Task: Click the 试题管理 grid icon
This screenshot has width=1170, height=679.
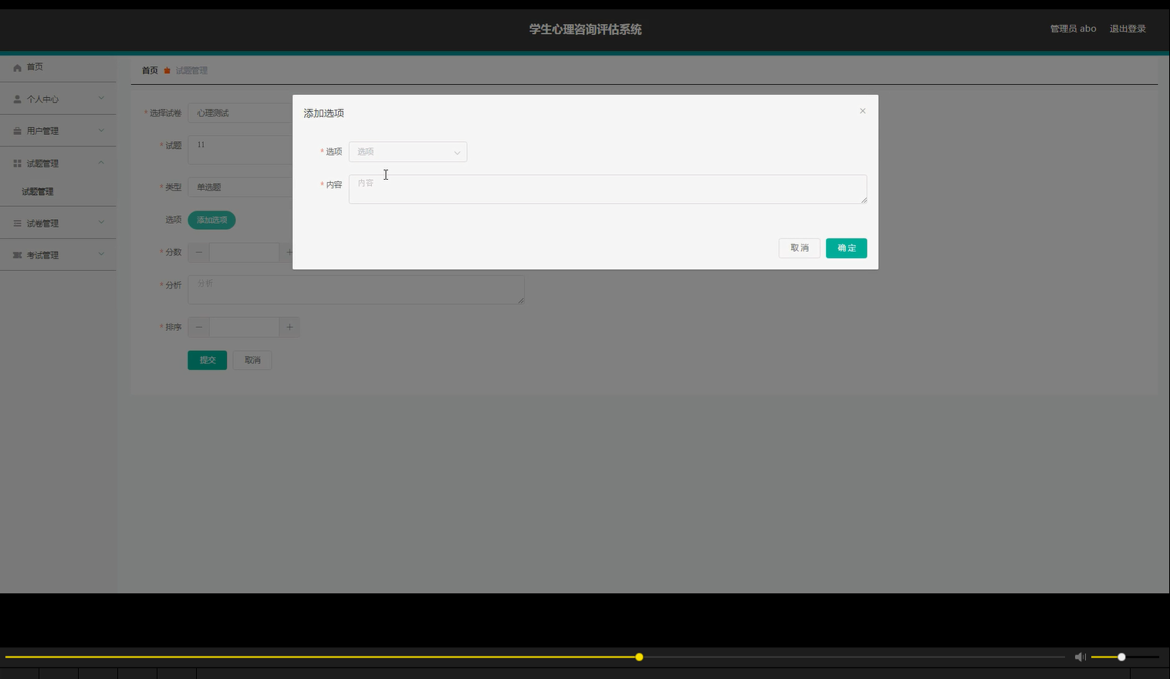Action: 17,164
